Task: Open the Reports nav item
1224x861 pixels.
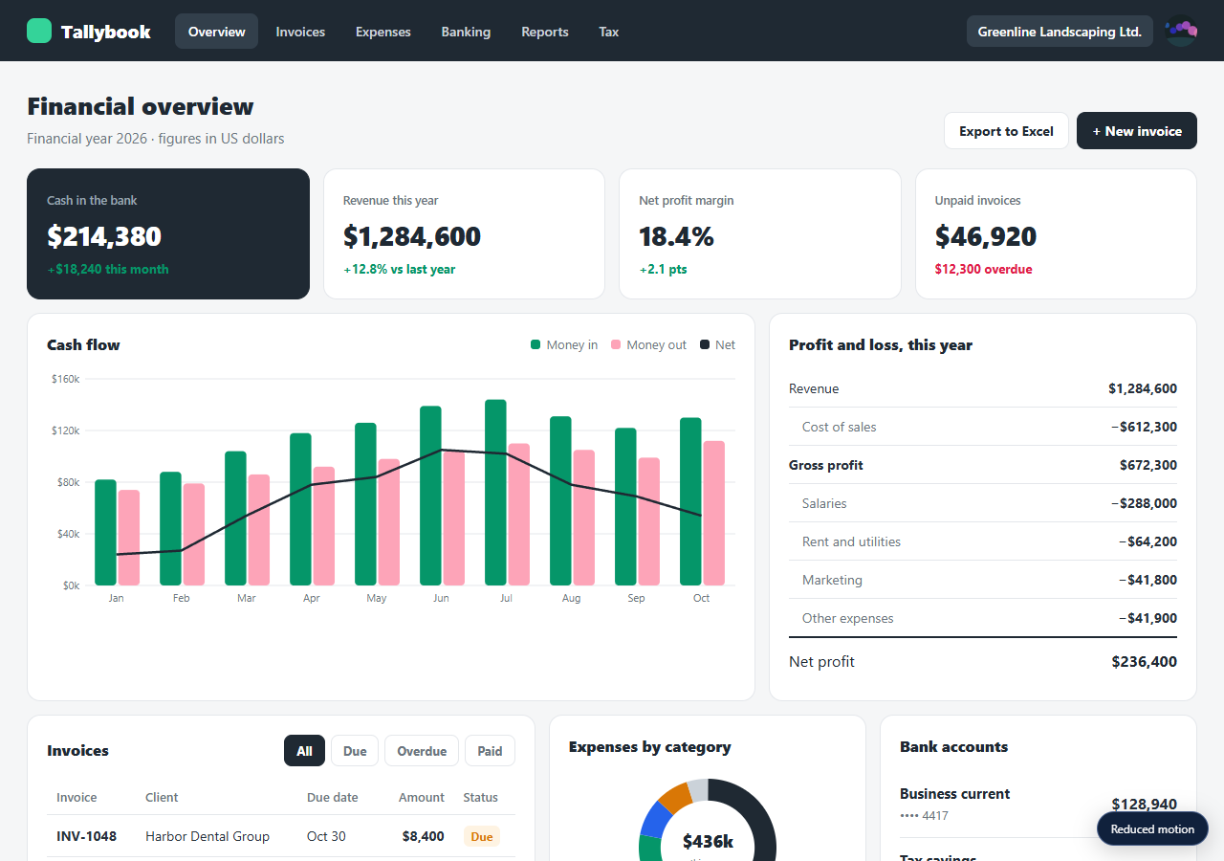Action: [545, 32]
